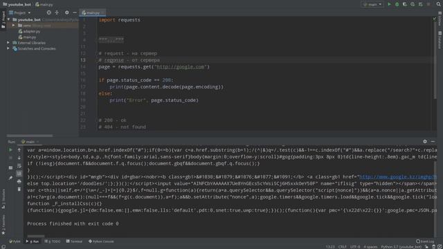This screenshot has width=443, height=249.
Task: Expand Scratches and Consoles node
Action: [x=8, y=48]
